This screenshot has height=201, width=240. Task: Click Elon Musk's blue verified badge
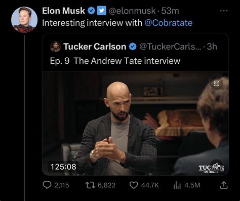click(91, 11)
